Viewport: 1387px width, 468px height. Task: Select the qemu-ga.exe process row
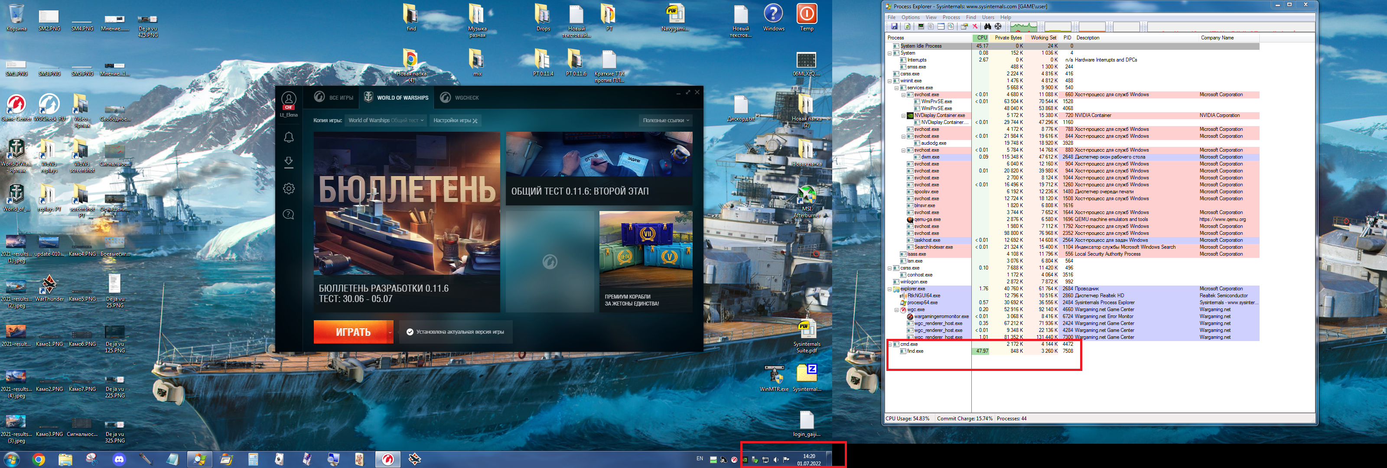1073,220
